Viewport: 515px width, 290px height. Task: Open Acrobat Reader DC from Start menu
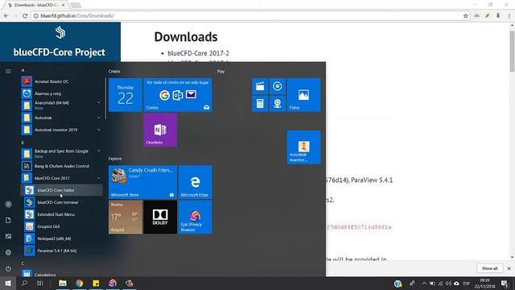tap(62, 81)
